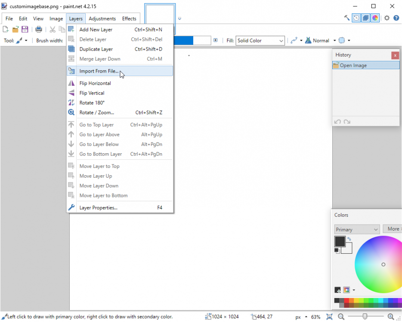
Task: Click the Zoom to Window icon in status bar
Action: tap(329, 317)
